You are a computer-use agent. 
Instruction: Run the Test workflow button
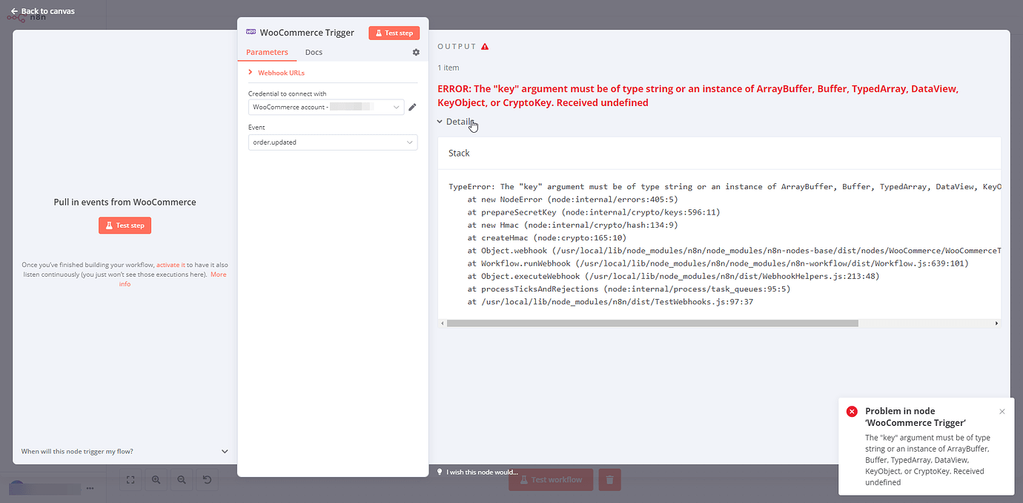(551, 479)
